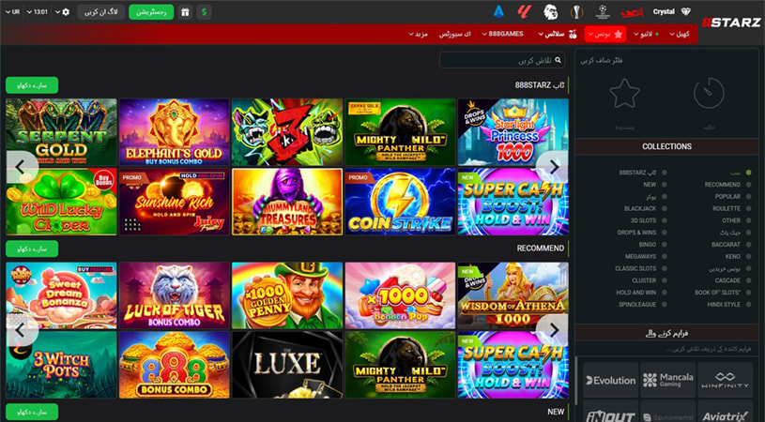Click the لاگ ان کریں login button
The width and height of the screenshot is (765, 422).
101,12
